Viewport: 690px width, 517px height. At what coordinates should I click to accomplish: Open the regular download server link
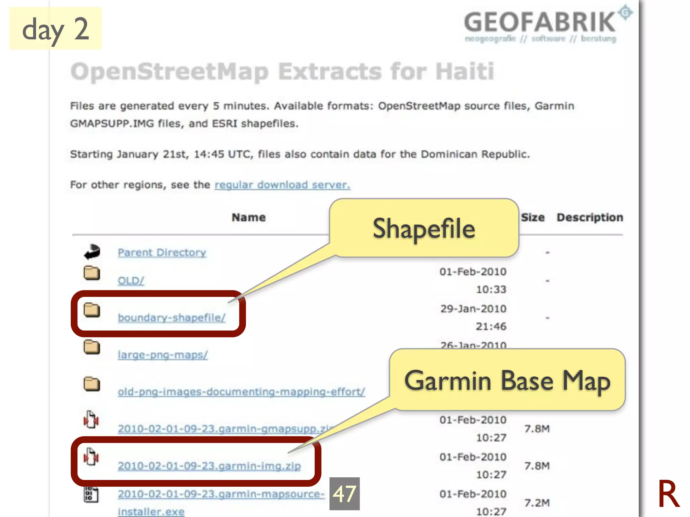tap(282, 185)
